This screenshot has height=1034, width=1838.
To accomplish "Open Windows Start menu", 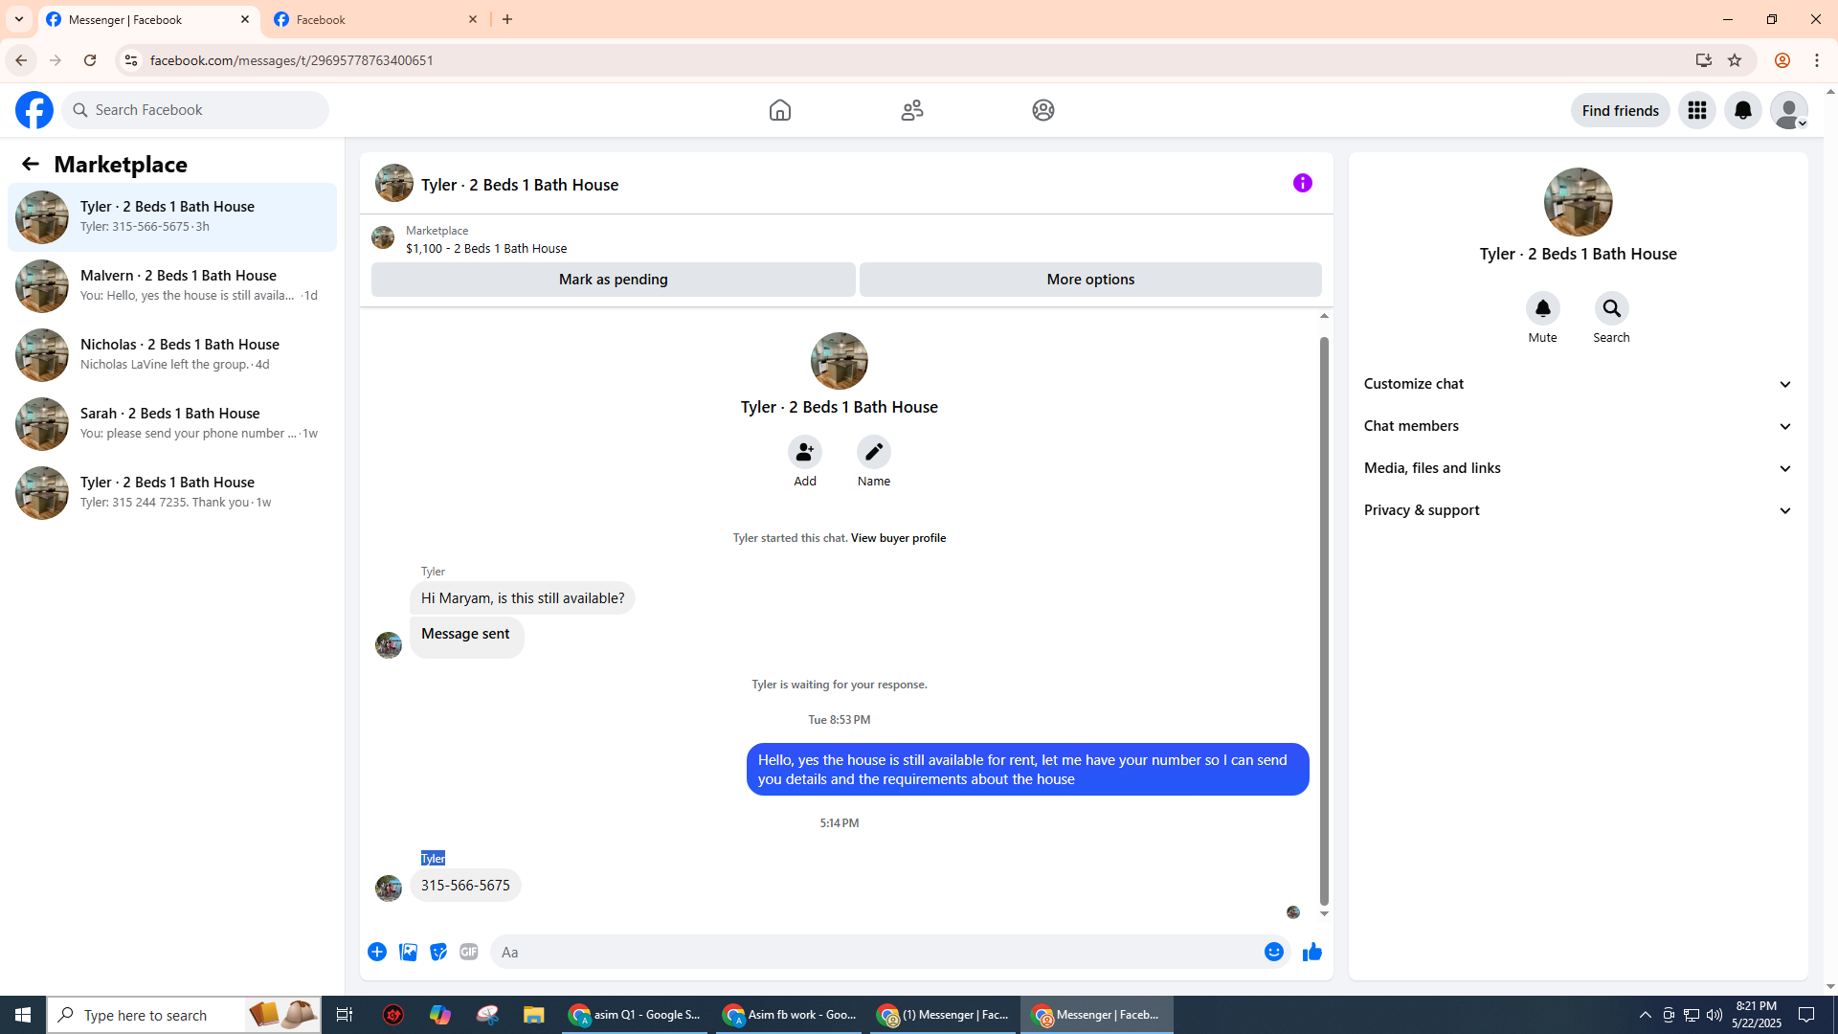I will [x=23, y=1015].
